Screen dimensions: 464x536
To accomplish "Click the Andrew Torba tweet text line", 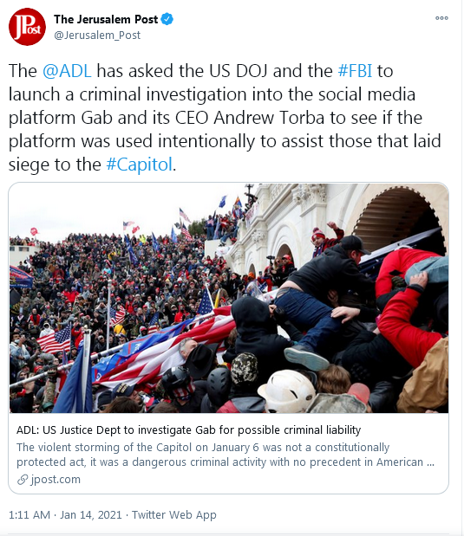I will (215, 118).
